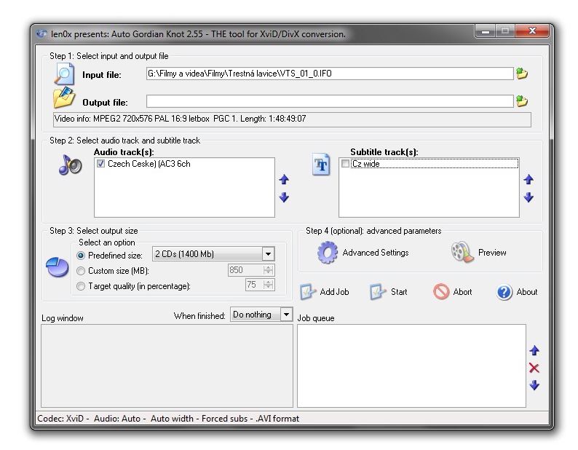Click the Input file path field

(x=330, y=74)
